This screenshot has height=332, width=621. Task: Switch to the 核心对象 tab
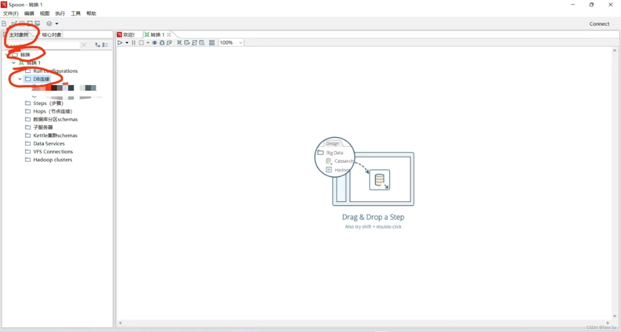(x=51, y=35)
